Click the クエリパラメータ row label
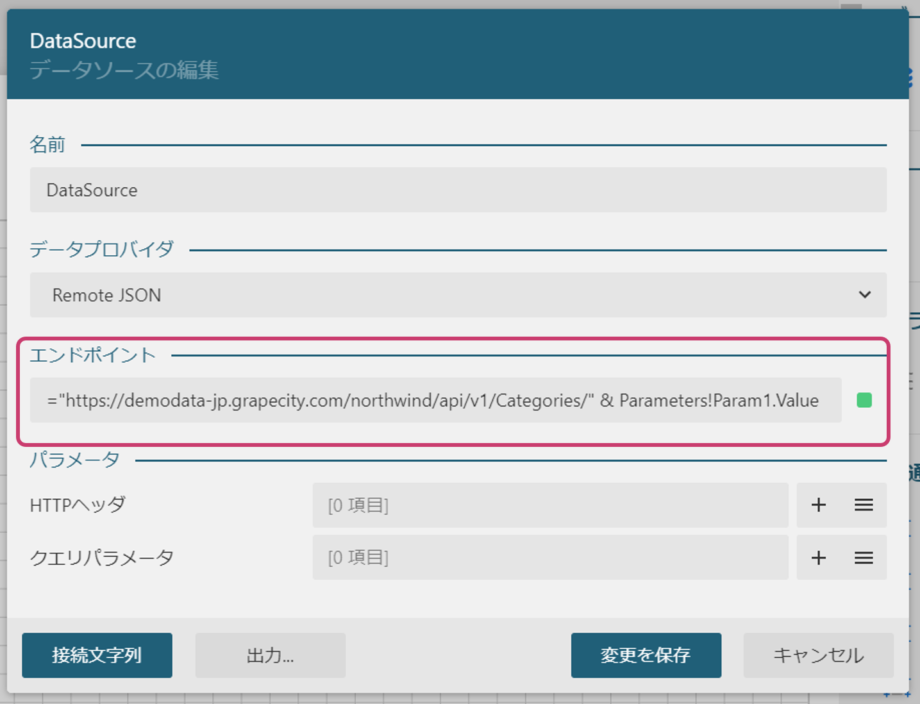 pos(102,558)
